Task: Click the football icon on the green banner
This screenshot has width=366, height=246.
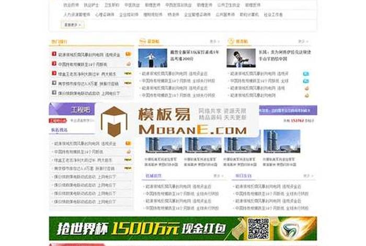Action: tap(290, 230)
